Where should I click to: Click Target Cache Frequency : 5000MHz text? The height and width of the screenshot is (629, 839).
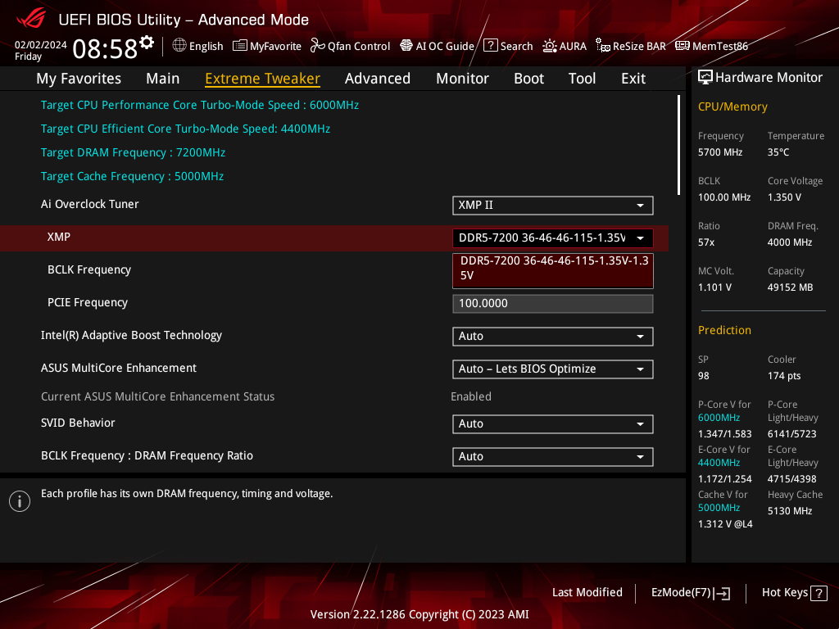click(x=132, y=177)
